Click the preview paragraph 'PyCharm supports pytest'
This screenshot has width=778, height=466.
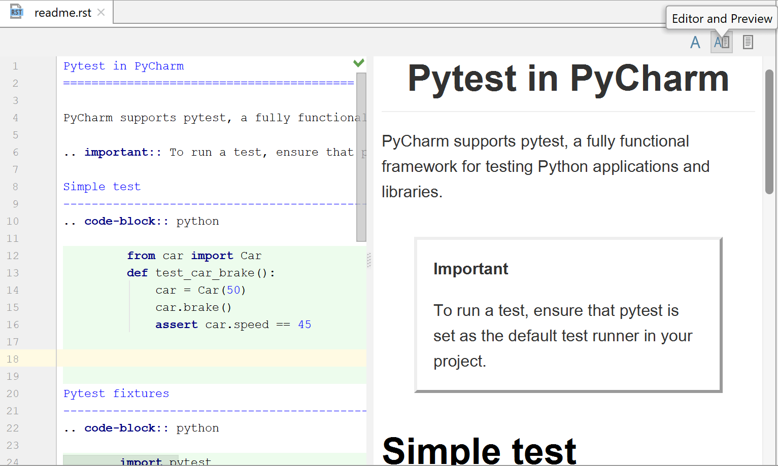tap(546, 166)
